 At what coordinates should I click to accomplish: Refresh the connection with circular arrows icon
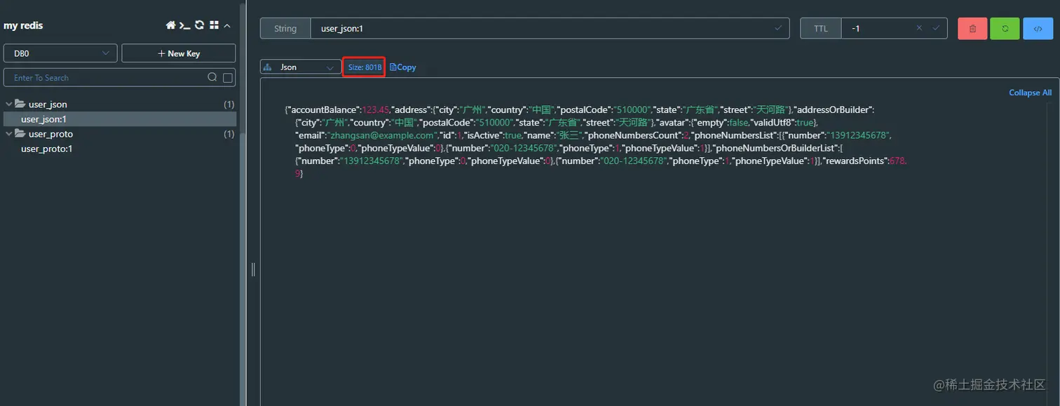tap(199, 25)
